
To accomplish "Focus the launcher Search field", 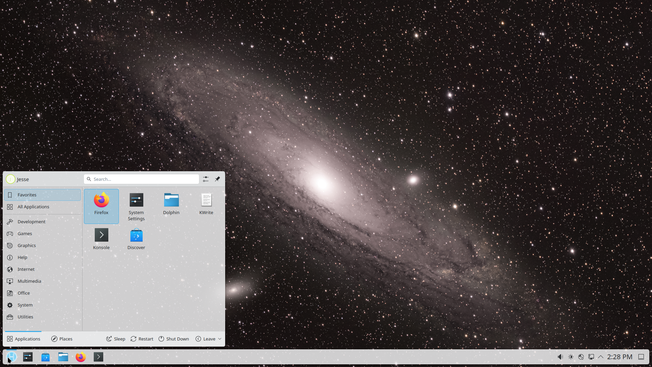I will pos(141,179).
